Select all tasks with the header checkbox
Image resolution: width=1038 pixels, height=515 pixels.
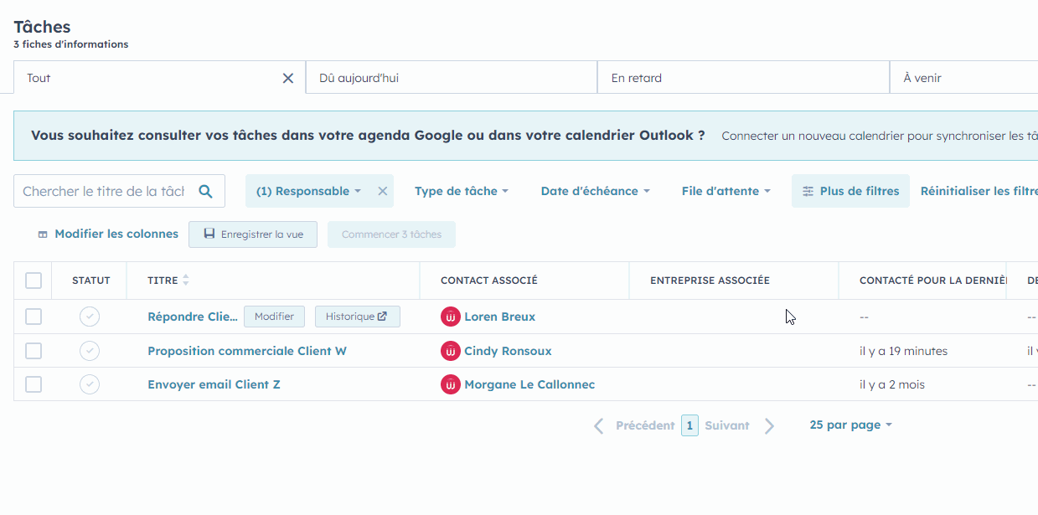(x=33, y=280)
